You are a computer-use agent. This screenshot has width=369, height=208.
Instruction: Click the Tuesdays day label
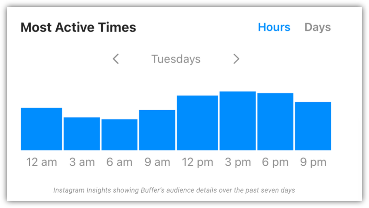pos(176,59)
